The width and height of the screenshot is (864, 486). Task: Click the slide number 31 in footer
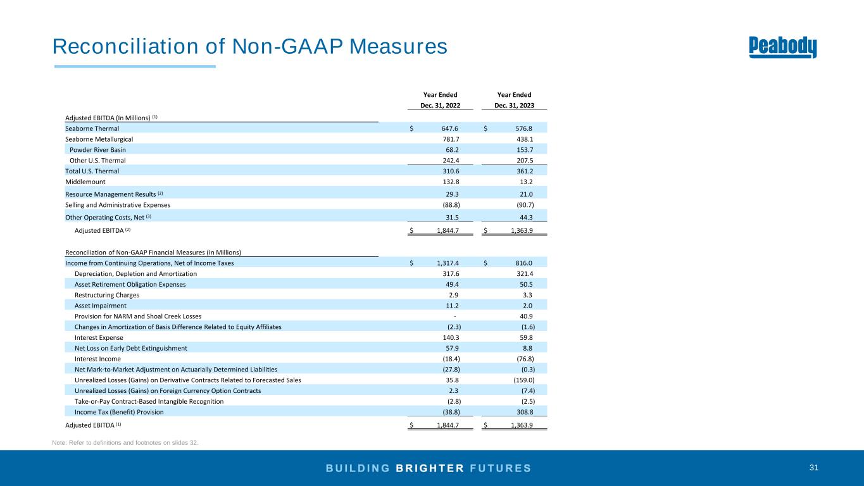coord(814,468)
